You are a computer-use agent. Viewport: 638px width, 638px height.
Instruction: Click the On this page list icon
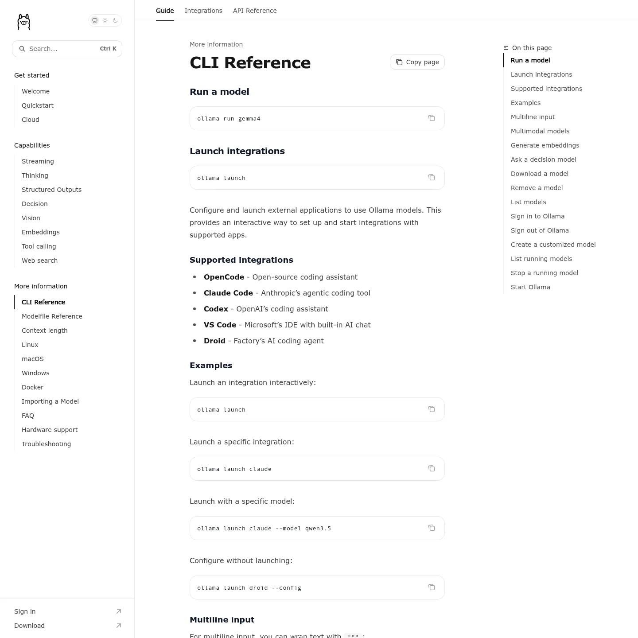(x=506, y=48)
